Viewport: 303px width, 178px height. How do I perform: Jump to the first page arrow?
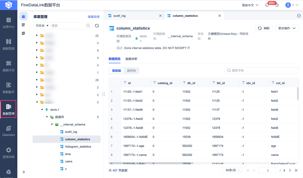coord(248,170)
